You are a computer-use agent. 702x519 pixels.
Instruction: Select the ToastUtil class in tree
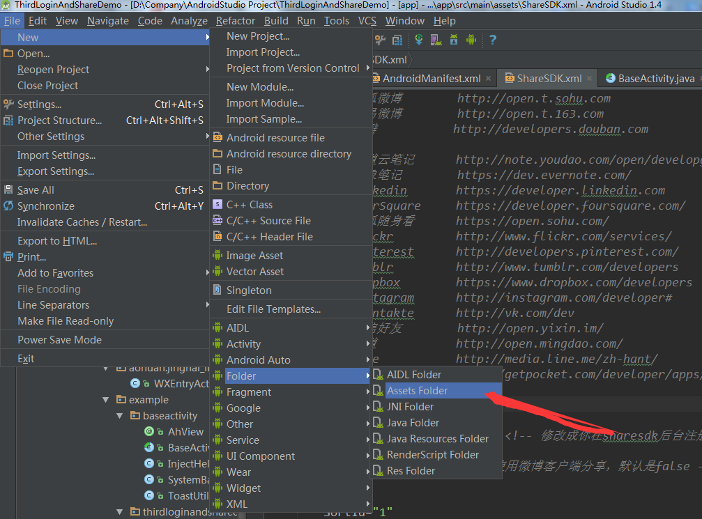[x=188, y=496]
